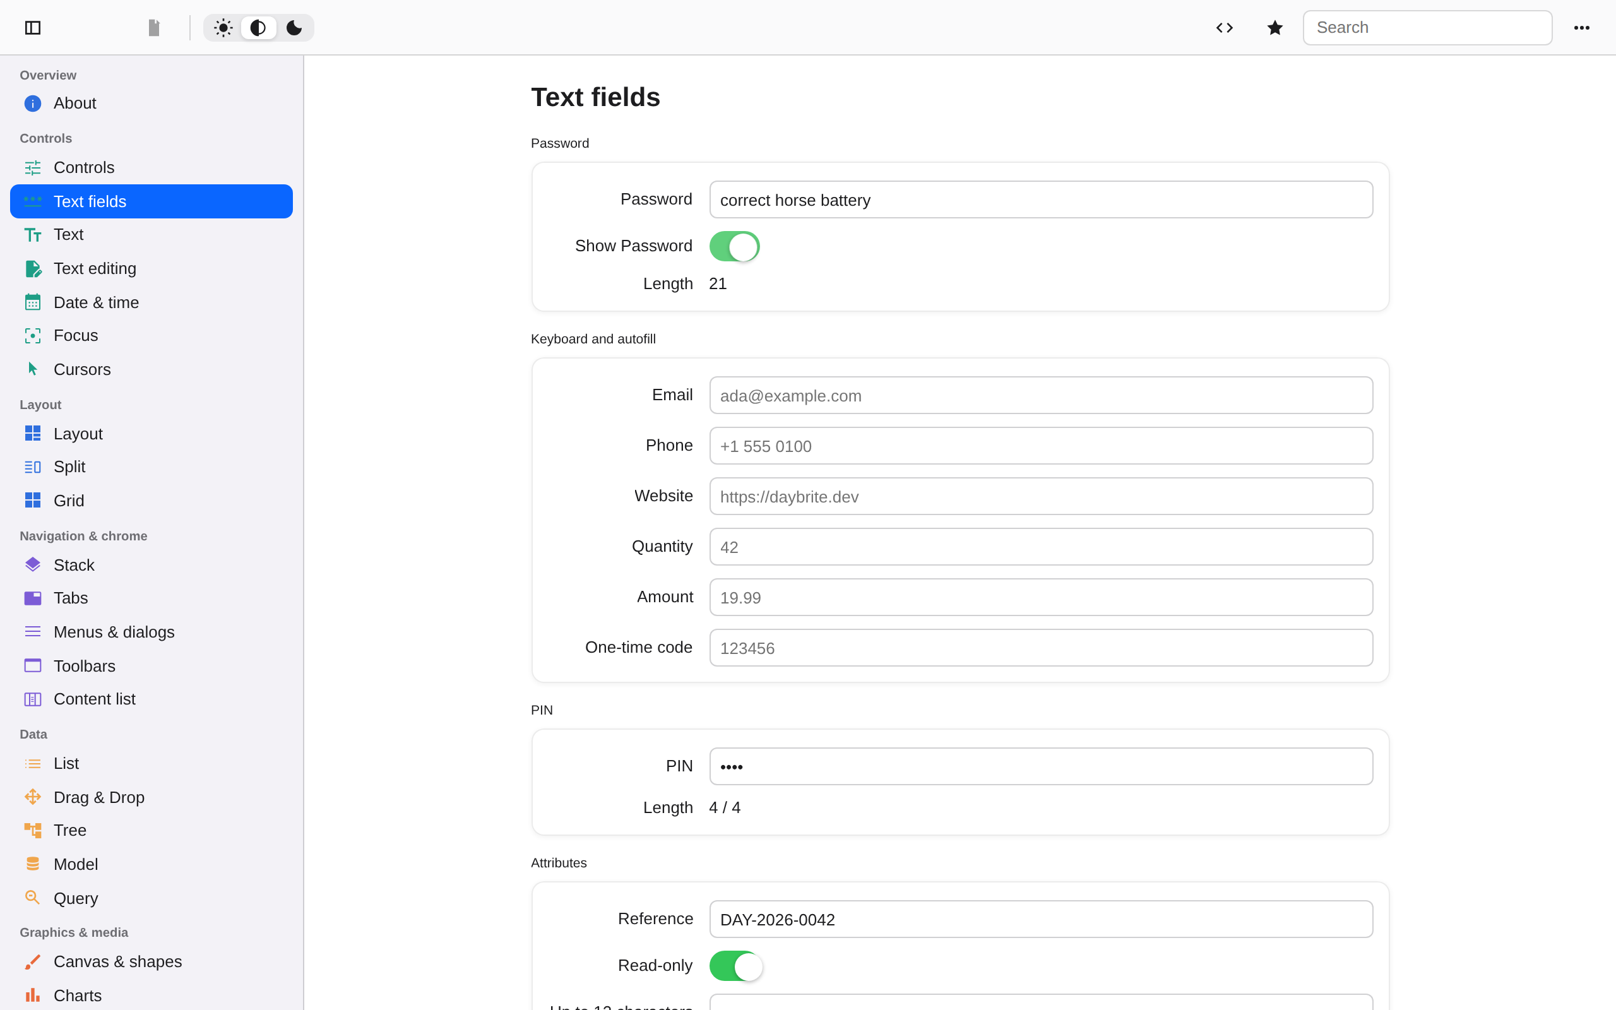Screen dimensions: 1616x1010
Task: Click the Controls sliders icon
Action: (x=33, y=168)
